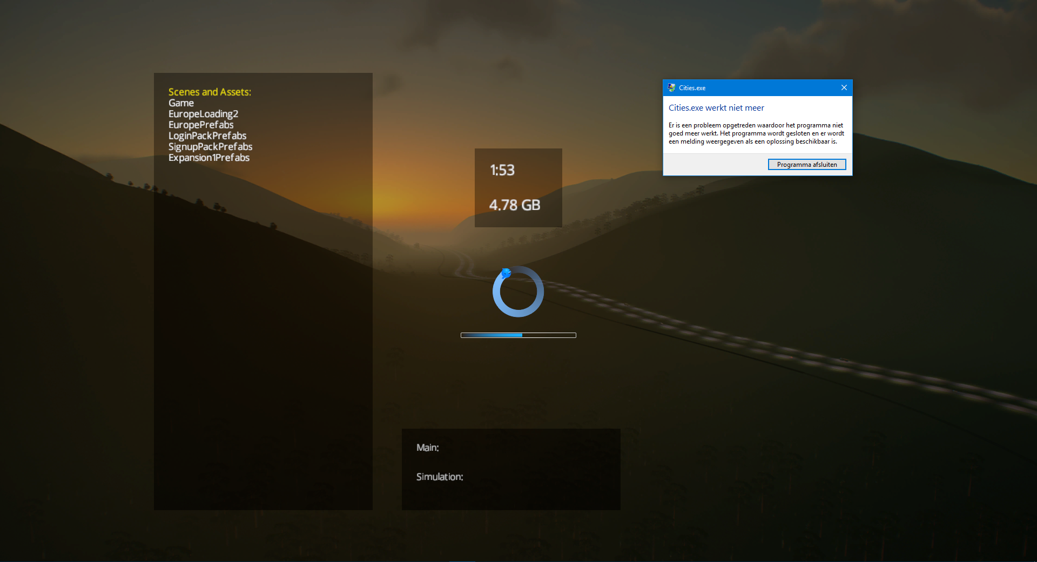Select 'EuropeLoading2' in the scenes list
Screen dimensions: 1037x562
pyautogui.click(x=203, y=114)
